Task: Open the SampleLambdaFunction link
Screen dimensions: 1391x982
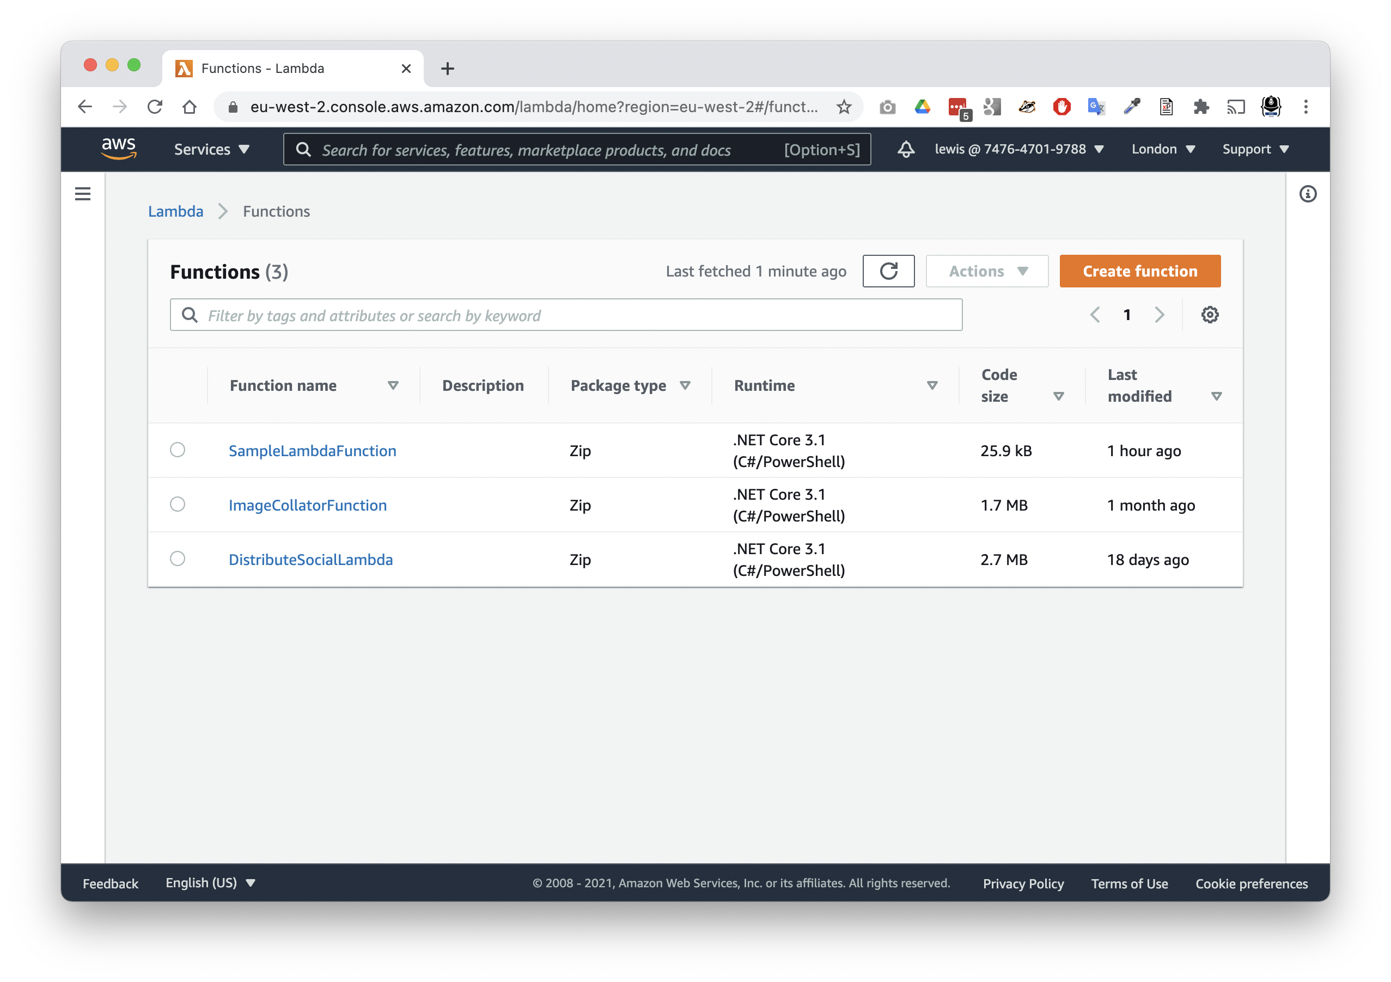Action: (313, 450)
